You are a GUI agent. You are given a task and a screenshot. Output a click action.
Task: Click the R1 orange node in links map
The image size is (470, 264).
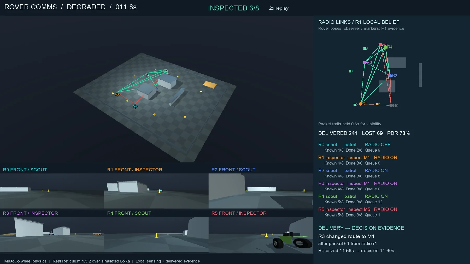(361, 104)
